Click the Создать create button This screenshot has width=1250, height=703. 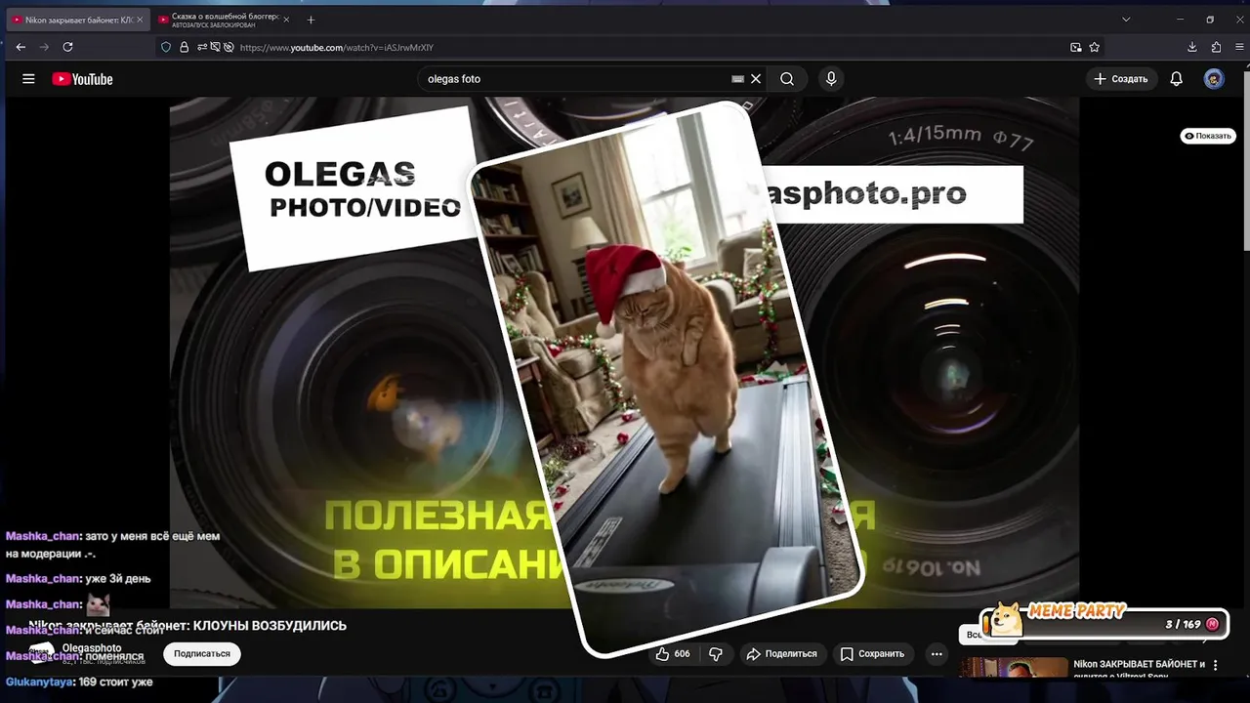pos(1121,79)
